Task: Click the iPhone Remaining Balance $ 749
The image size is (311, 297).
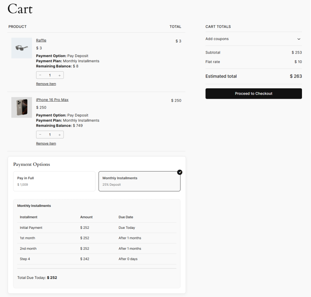Action: pyautogui.click(x=59, y=126)
